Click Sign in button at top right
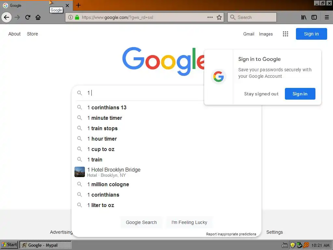 [x=311, y=34]
